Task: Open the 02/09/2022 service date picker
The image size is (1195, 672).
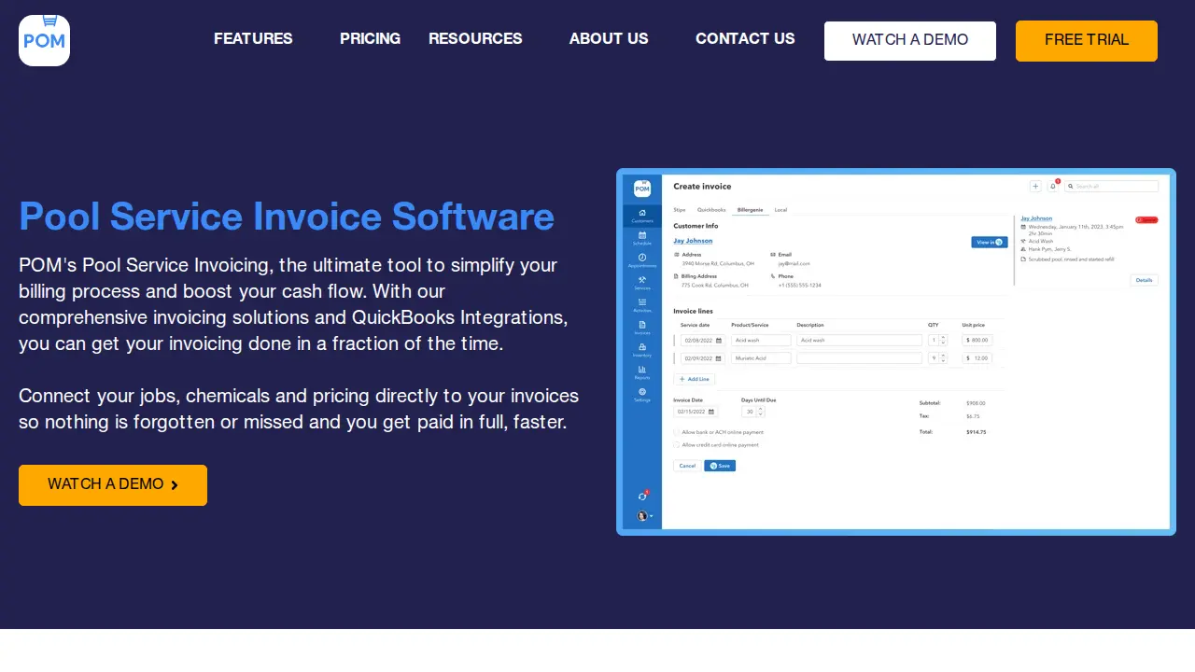Action: tap(702, 358)
